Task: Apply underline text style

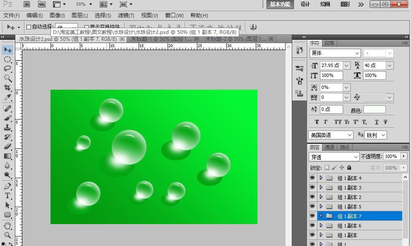Action: coord(376,122)
